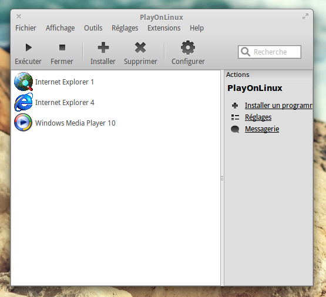Image resolution: width=326 pixels, height=297 pixels.
Task: Click the list icon beside Réglages link
Action: click(x=235, y=117)
